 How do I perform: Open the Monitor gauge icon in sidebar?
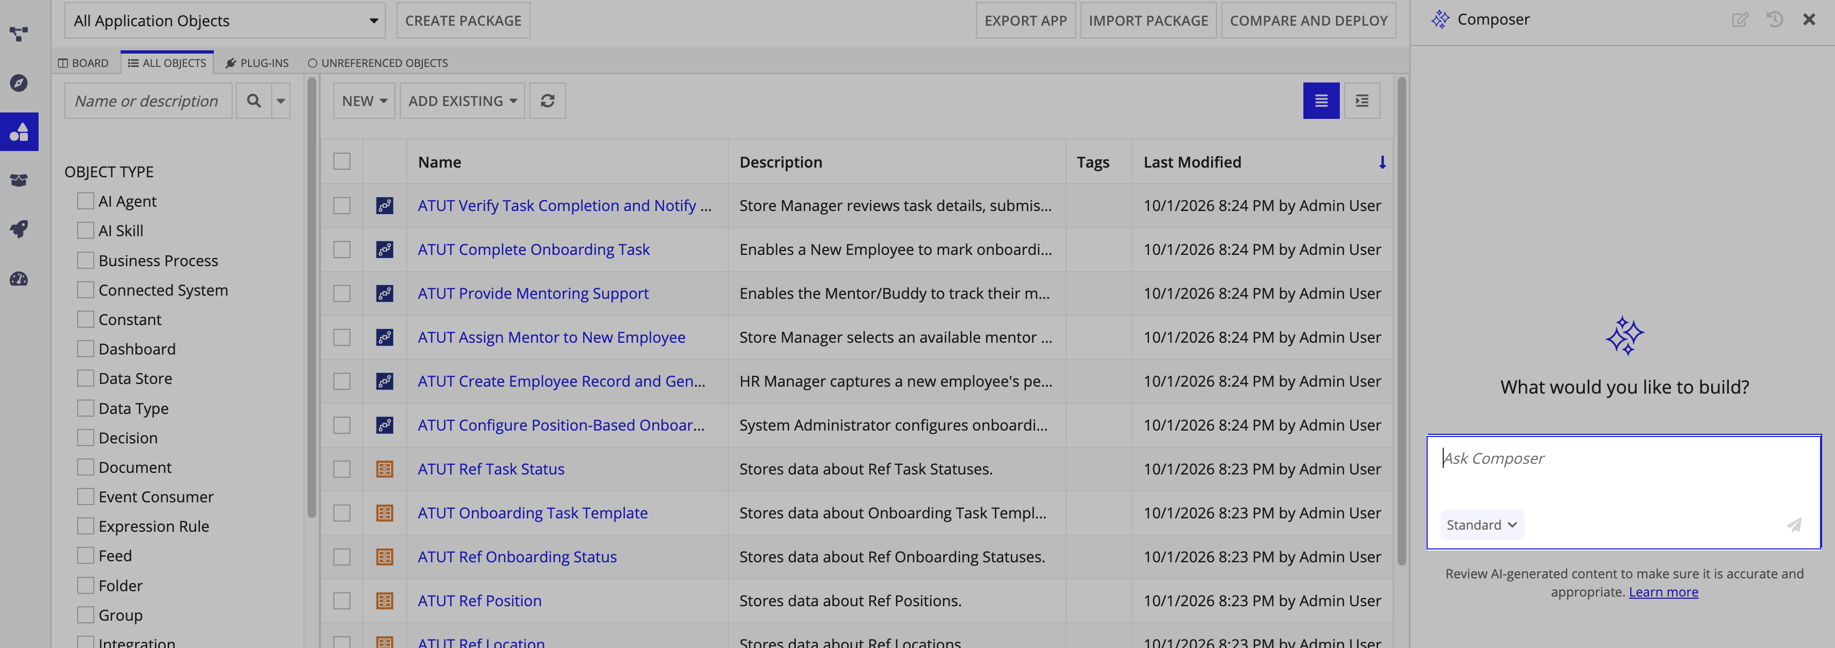click(x=19, y=278)
